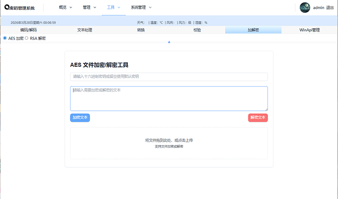This screenshot has height=199, width=338.
Task: Collapse panel using blue triangle arrow
Action: click(169, 42)
